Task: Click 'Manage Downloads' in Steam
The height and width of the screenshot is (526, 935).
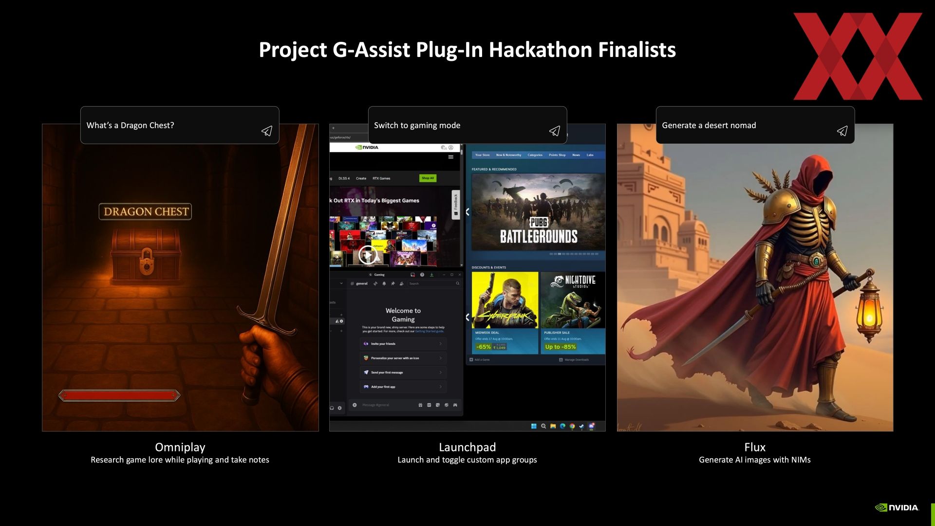Action: (574, 360)
